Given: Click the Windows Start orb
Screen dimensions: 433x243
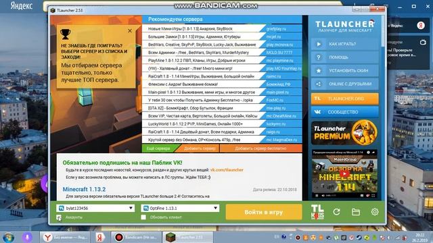Looking at the screenshot, I should 8,237.
